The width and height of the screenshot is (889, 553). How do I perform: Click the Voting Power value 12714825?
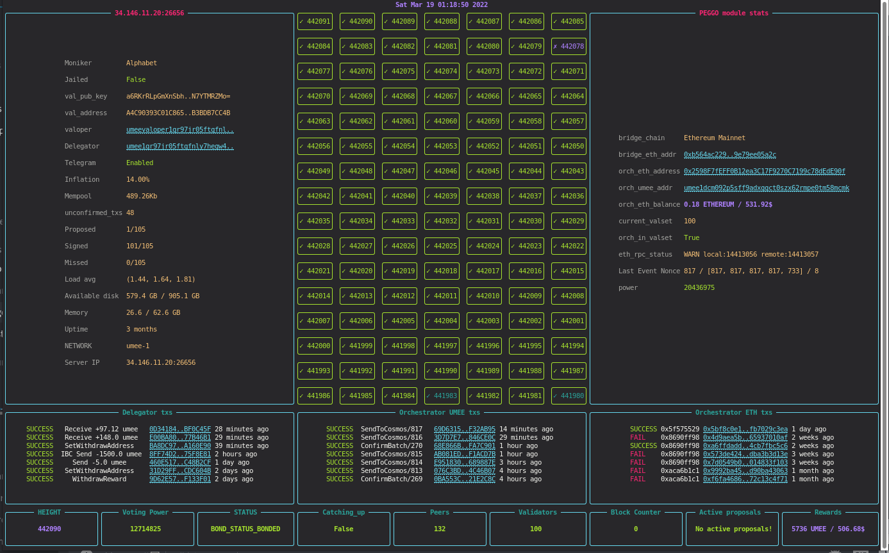pos(145,529)
